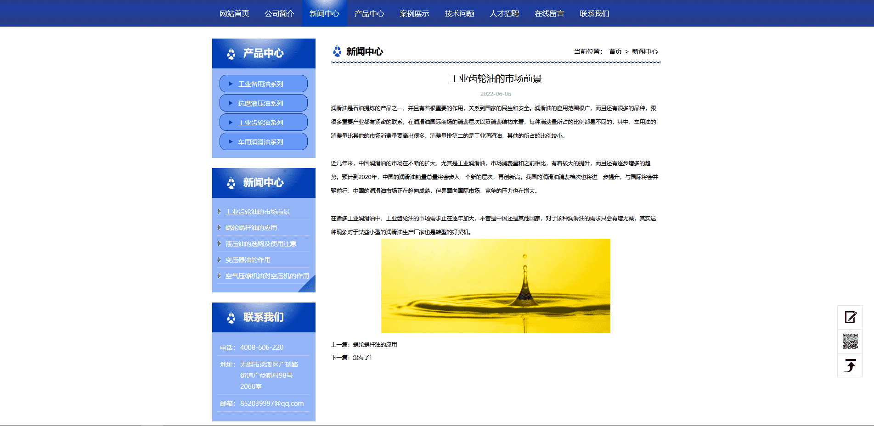Image resolution: width=874 pixels, height=426 pixels.
Task: Click the back-to-top arrow icon
Action: [850, 365]
